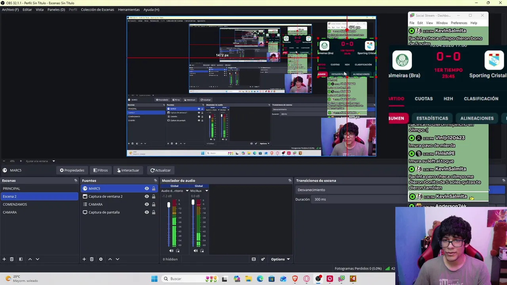Open Ayuda menu
Image resolution: width=507 pixels, height=285 pixels.
(151, 9)
